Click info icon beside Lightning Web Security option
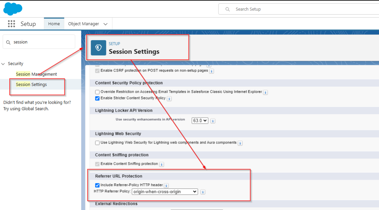Screen dimensions: 379x210 tap(240, 143)
